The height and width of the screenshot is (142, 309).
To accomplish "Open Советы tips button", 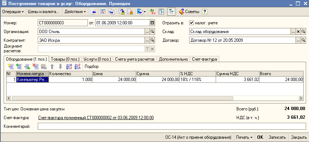I will click(189, 12).
